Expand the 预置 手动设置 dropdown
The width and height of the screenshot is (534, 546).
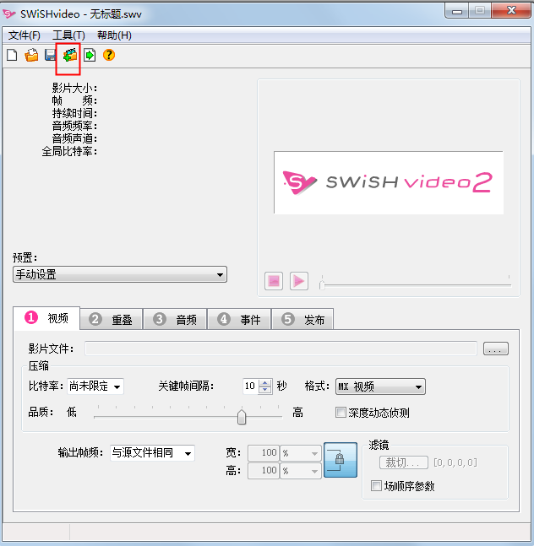point(120,274)
